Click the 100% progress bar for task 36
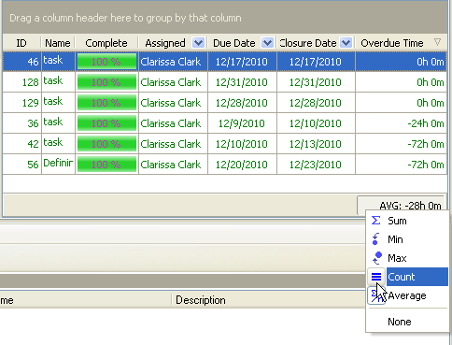The height and width of the screenshot is (345, 452). (106, 123)
